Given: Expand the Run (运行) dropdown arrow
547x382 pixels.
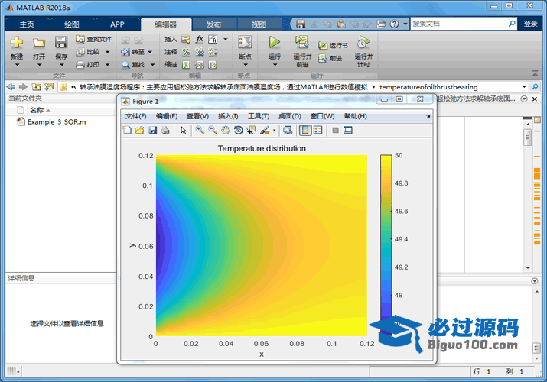Looking at the screenshot, I should 275,65.
